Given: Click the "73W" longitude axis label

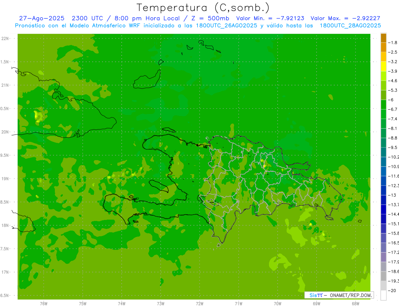Looking at the screenshot, I should point(161,304).
